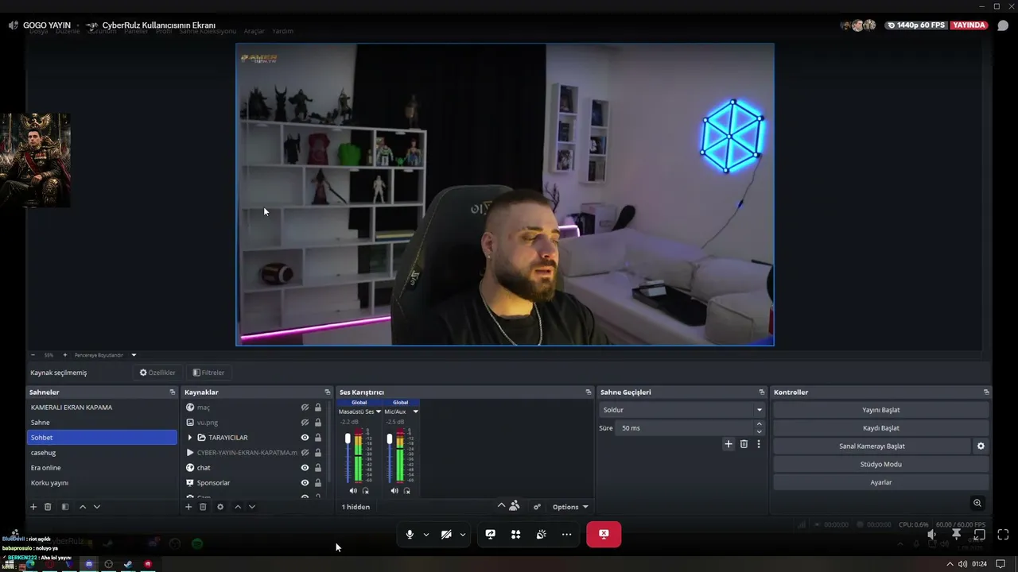Open scene filters icon in Sahneler toolbar
The width and height of the screenshot is (1018, 572).
[x=65, y=507]
